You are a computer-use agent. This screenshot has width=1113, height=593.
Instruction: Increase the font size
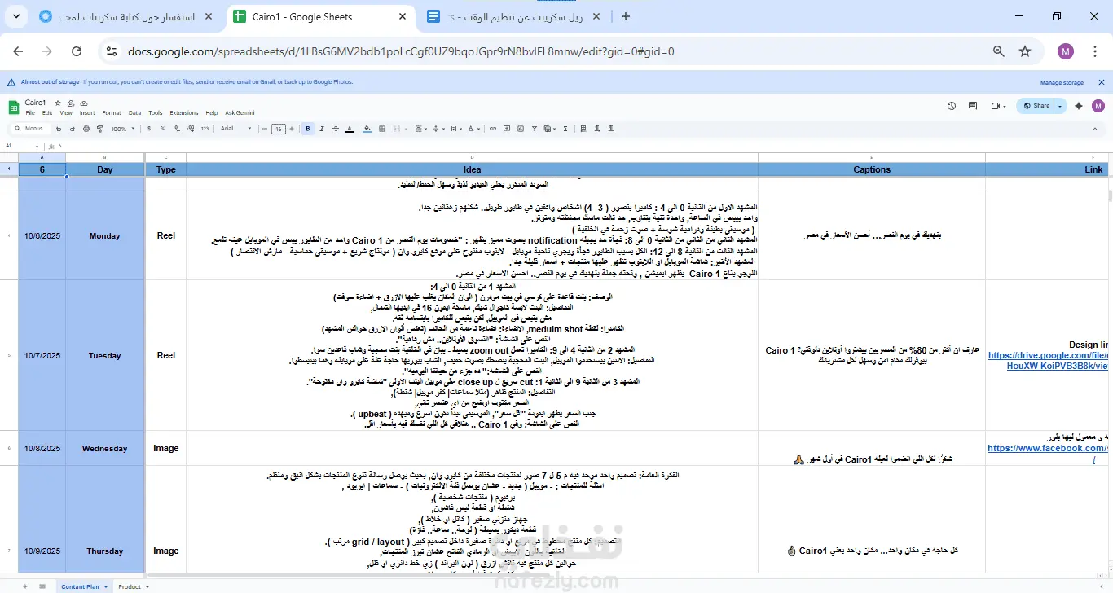pyautogui.click(x=293, y=129)
